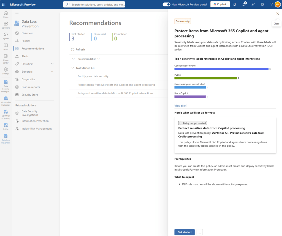282x236 pixels.
Task: Open Usage center in the left rail
Action: coord(6,59)
